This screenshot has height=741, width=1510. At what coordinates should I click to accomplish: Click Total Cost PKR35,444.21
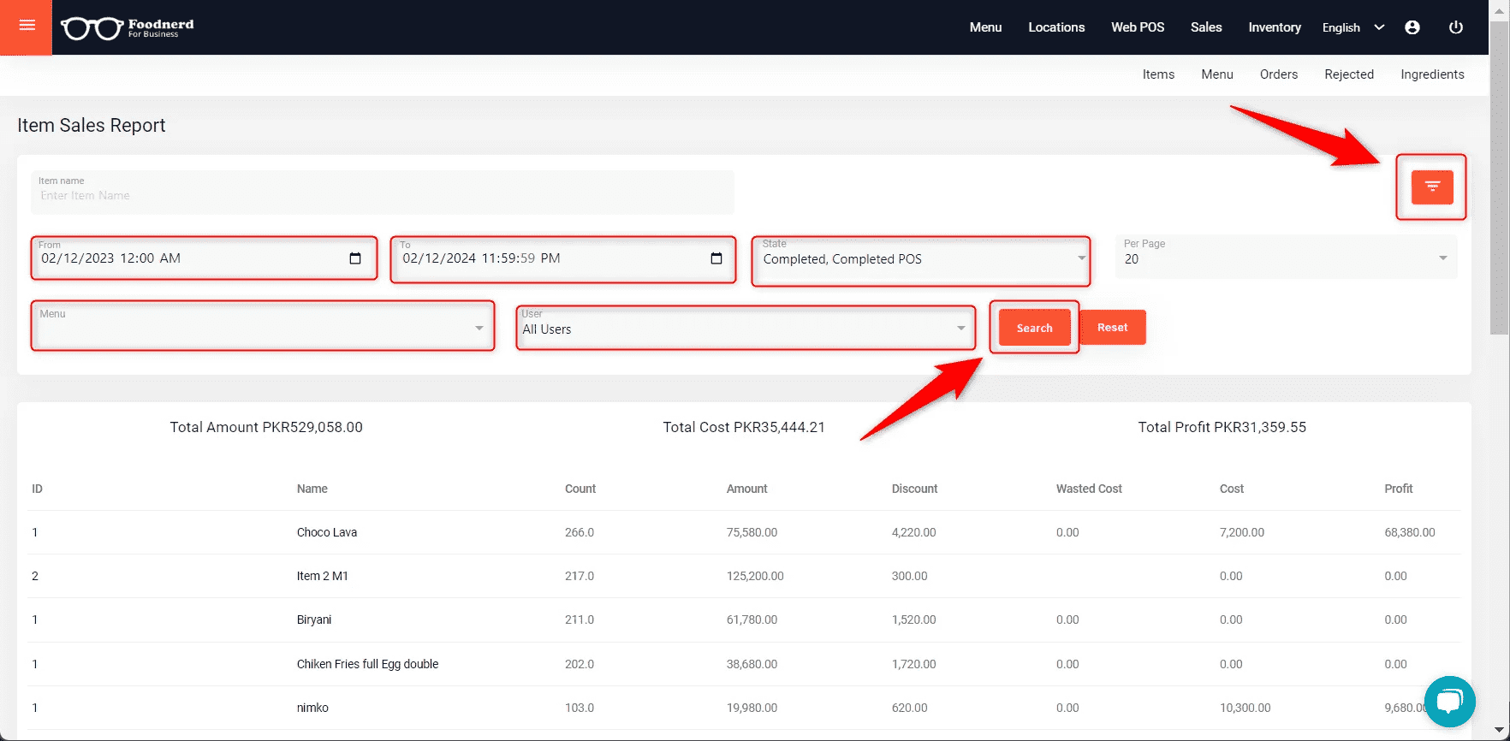point(744,427)
